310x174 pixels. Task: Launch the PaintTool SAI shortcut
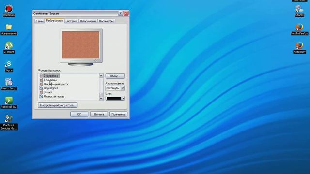coord(9,102)
